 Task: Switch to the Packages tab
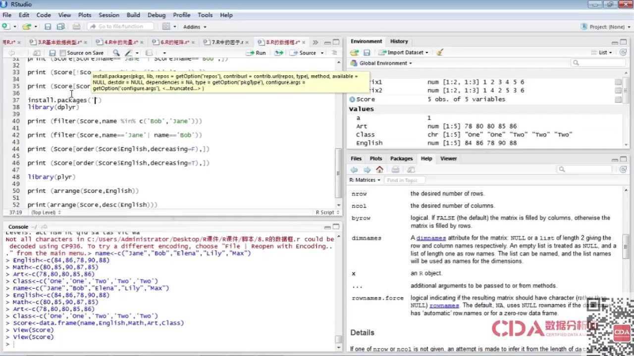(401, 159)
